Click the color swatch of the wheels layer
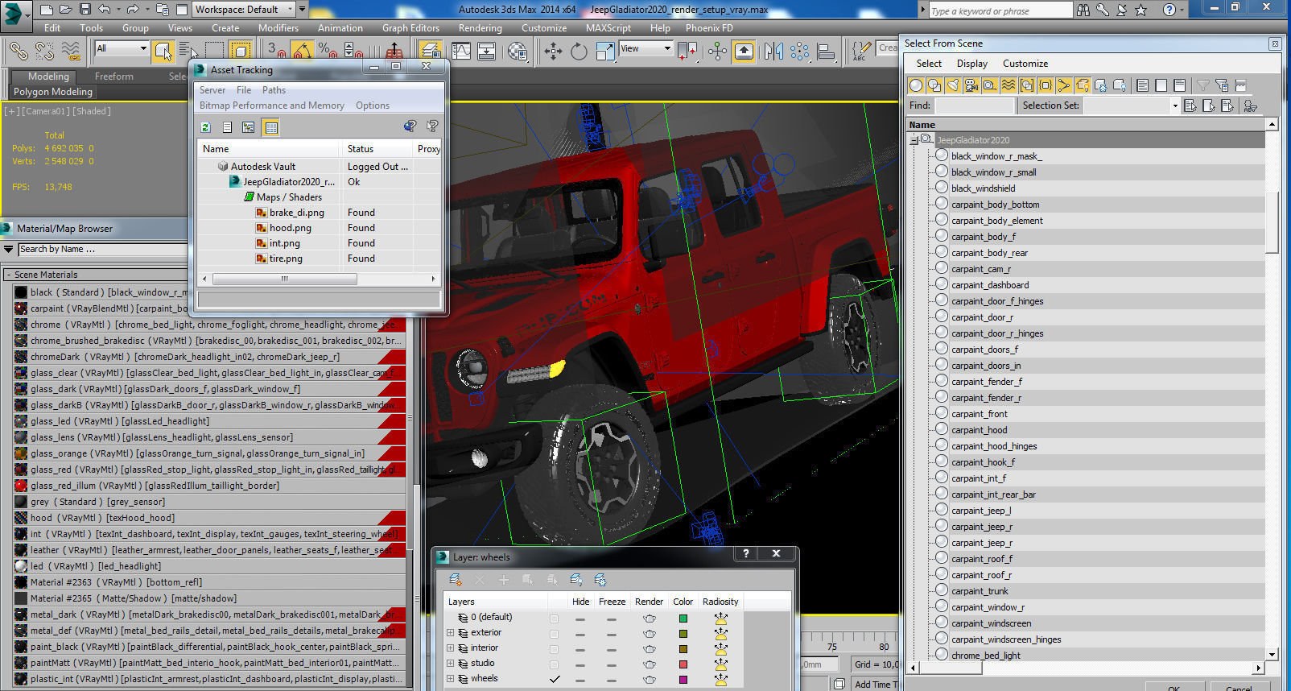 point(683,680)
